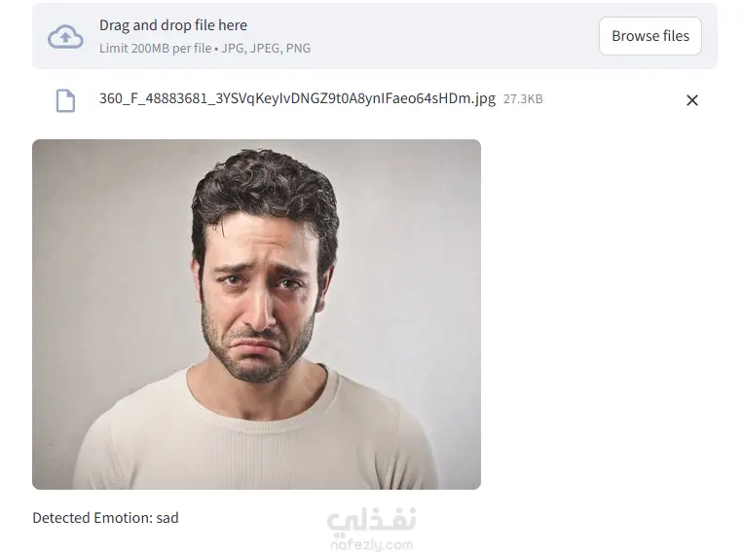Click the word 'sad' in the result
Viewport: 743px width, 553px height.
pos(167,518)
